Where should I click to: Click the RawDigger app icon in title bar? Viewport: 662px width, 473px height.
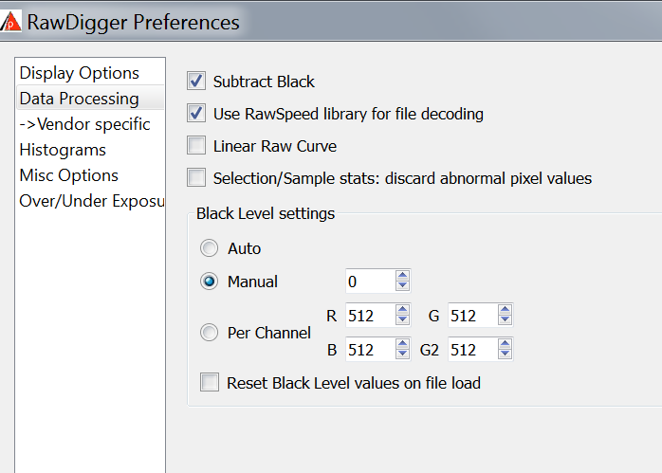tap(10, 22)
